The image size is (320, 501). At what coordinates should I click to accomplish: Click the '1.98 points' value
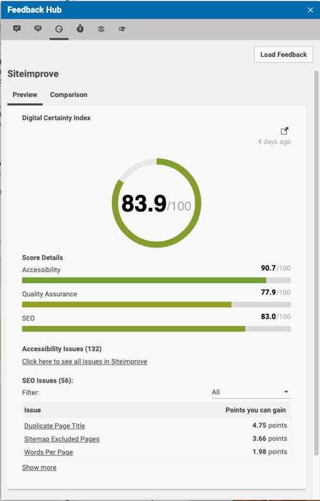pyautogui.click(x=270, y=452)
